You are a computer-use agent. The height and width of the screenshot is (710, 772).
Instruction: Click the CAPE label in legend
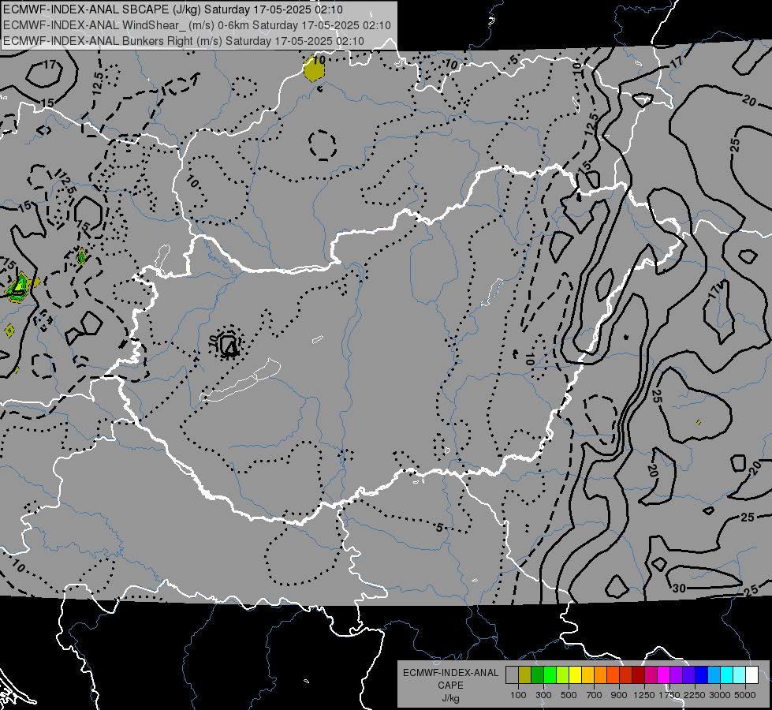coord(450,686)
